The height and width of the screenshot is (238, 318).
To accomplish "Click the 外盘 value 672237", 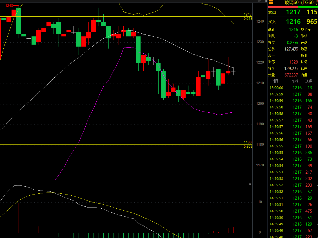I will 291,75.
